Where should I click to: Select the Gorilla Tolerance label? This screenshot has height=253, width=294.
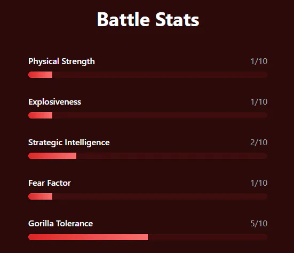click(x=60, y=224)
